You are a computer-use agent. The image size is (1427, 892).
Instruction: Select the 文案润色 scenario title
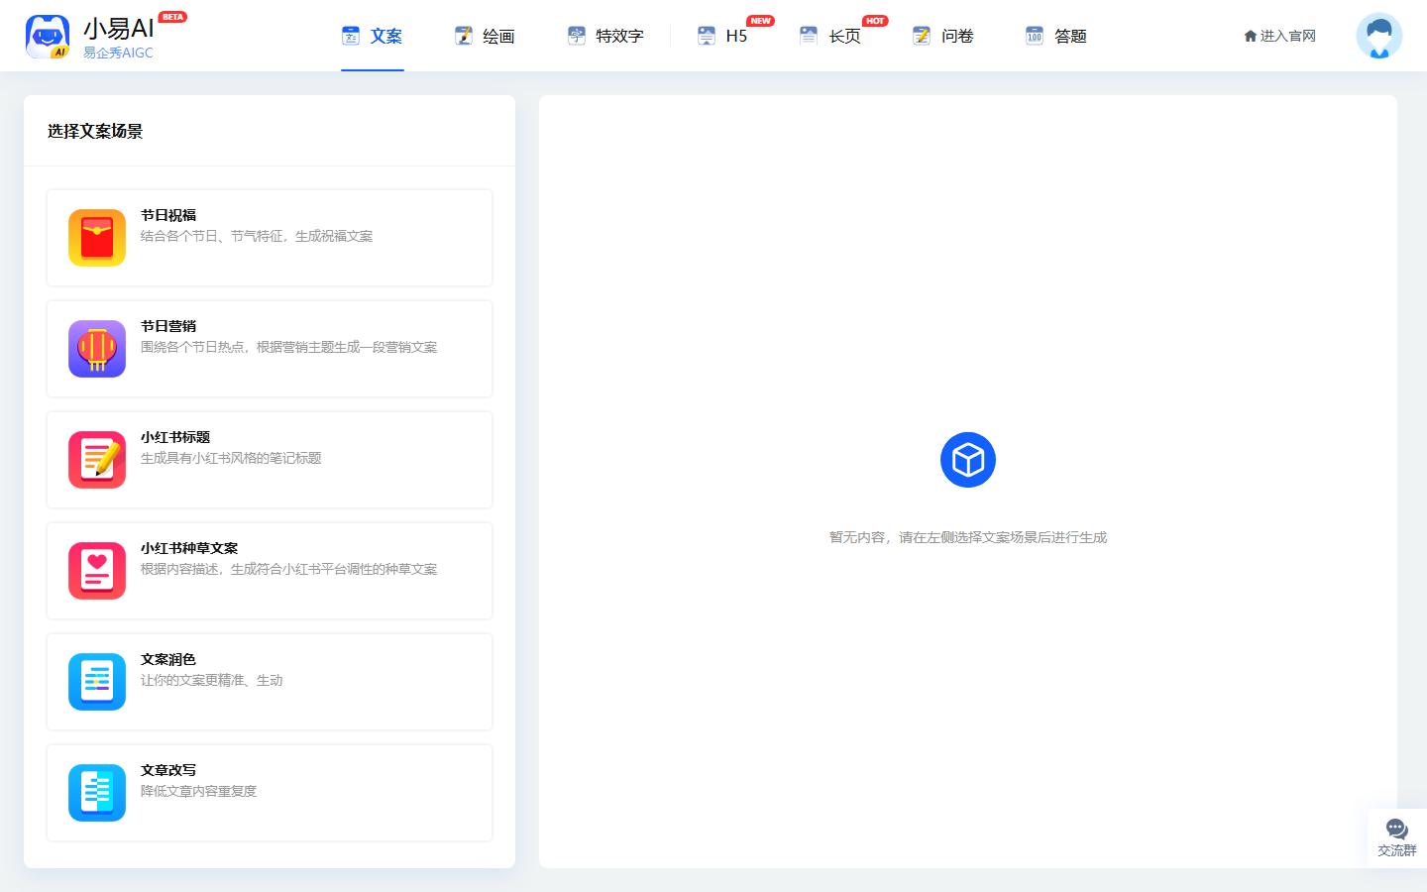[x=168, y=659]
